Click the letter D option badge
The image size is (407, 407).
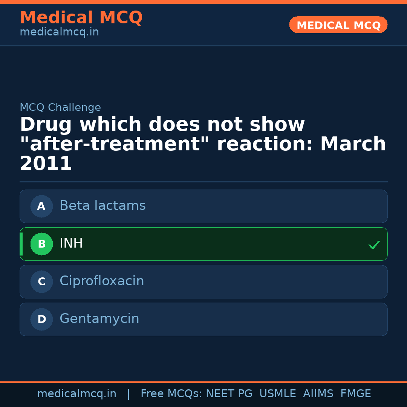[41, 319]
